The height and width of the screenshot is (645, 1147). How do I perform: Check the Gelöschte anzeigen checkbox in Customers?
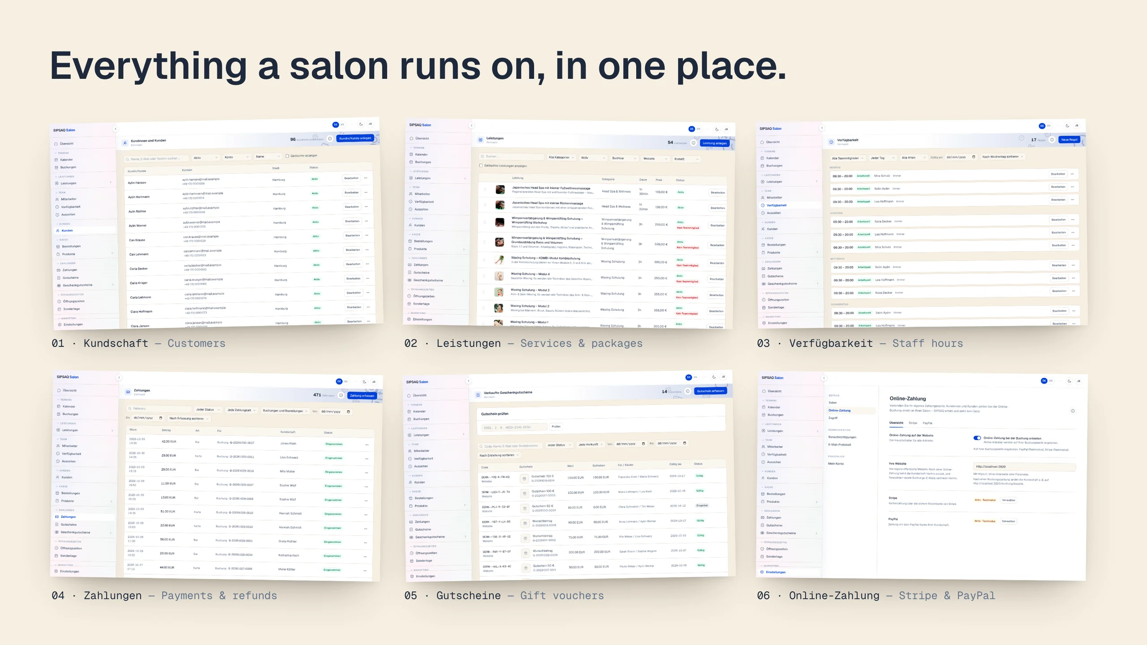(x=287, y=156)
